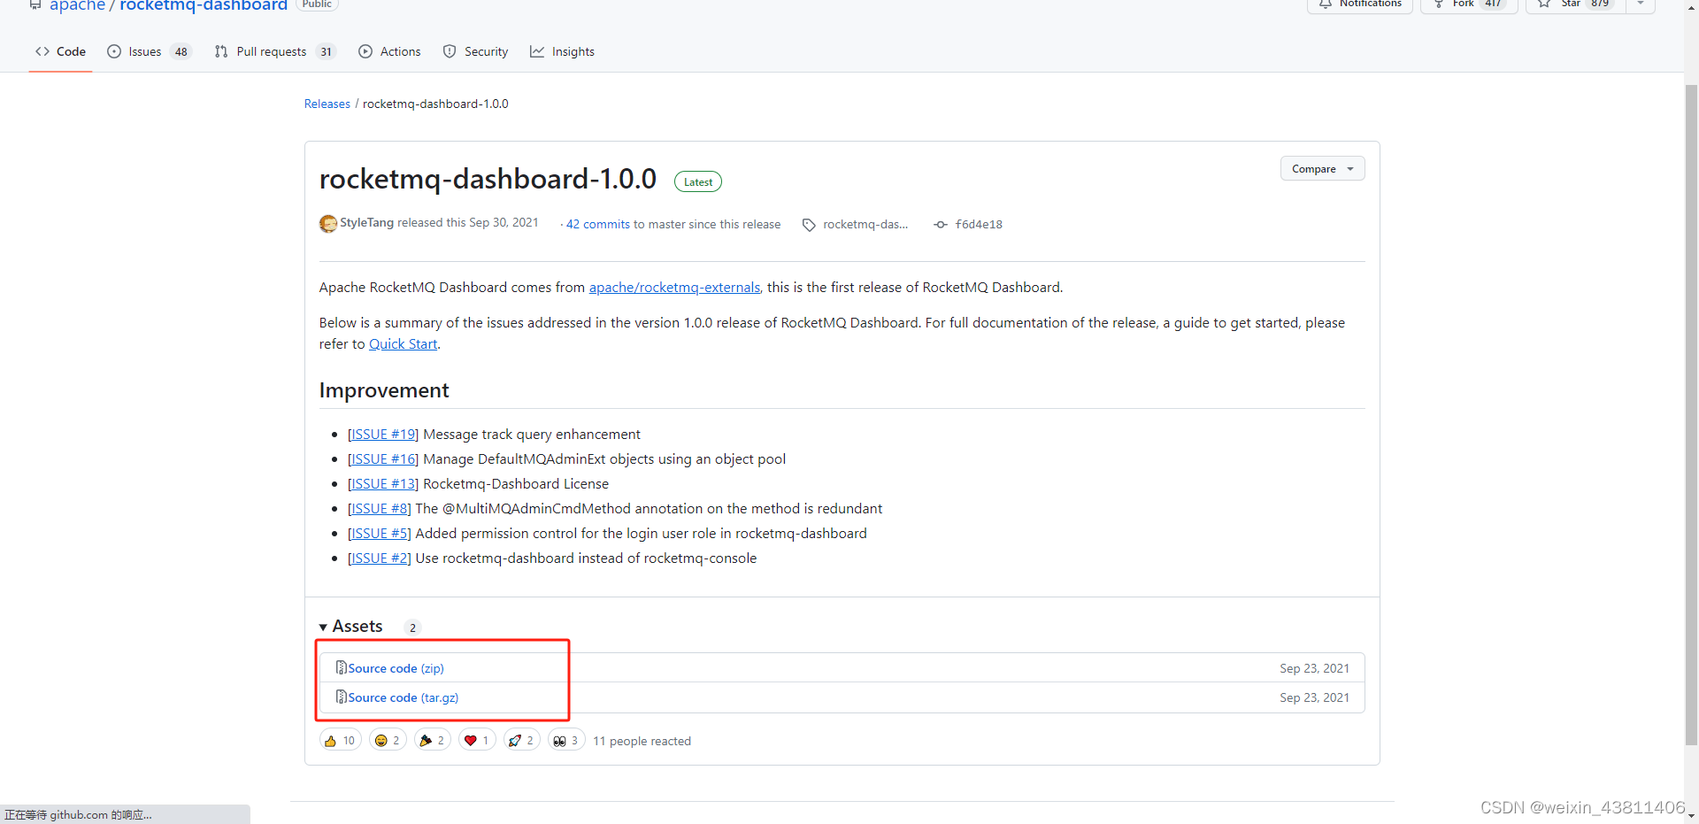
Task: Open the Pull requests tab
Action: coord(275,51)
